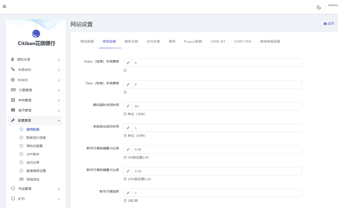
Task: Open 联系我们信息 in the sidebar
Action: click(x=36, y=138)
